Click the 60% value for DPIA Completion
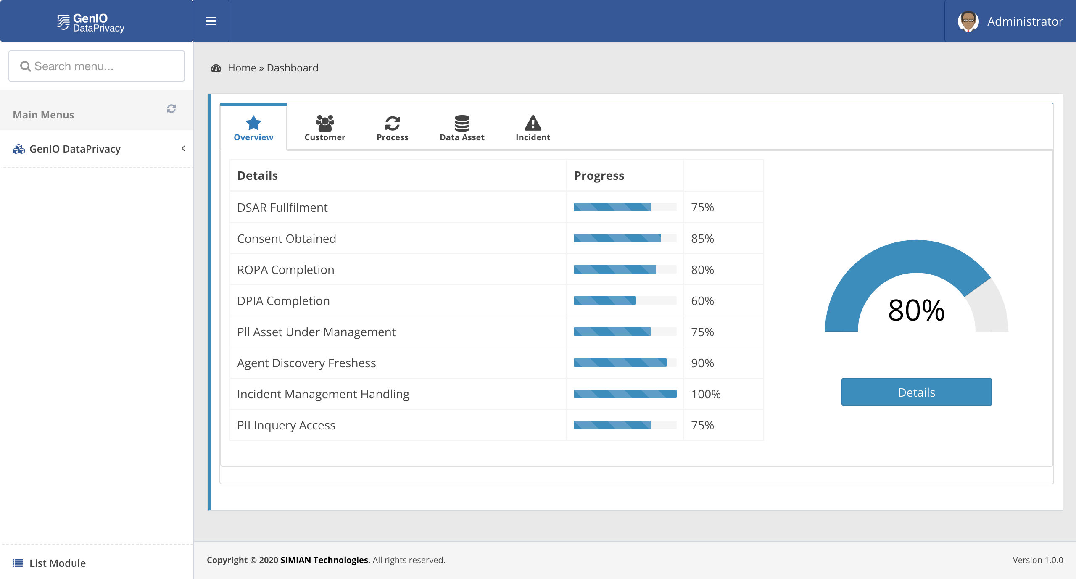Image resolution: width=1076 pixels, height=579 pixels. pos(702,301)
